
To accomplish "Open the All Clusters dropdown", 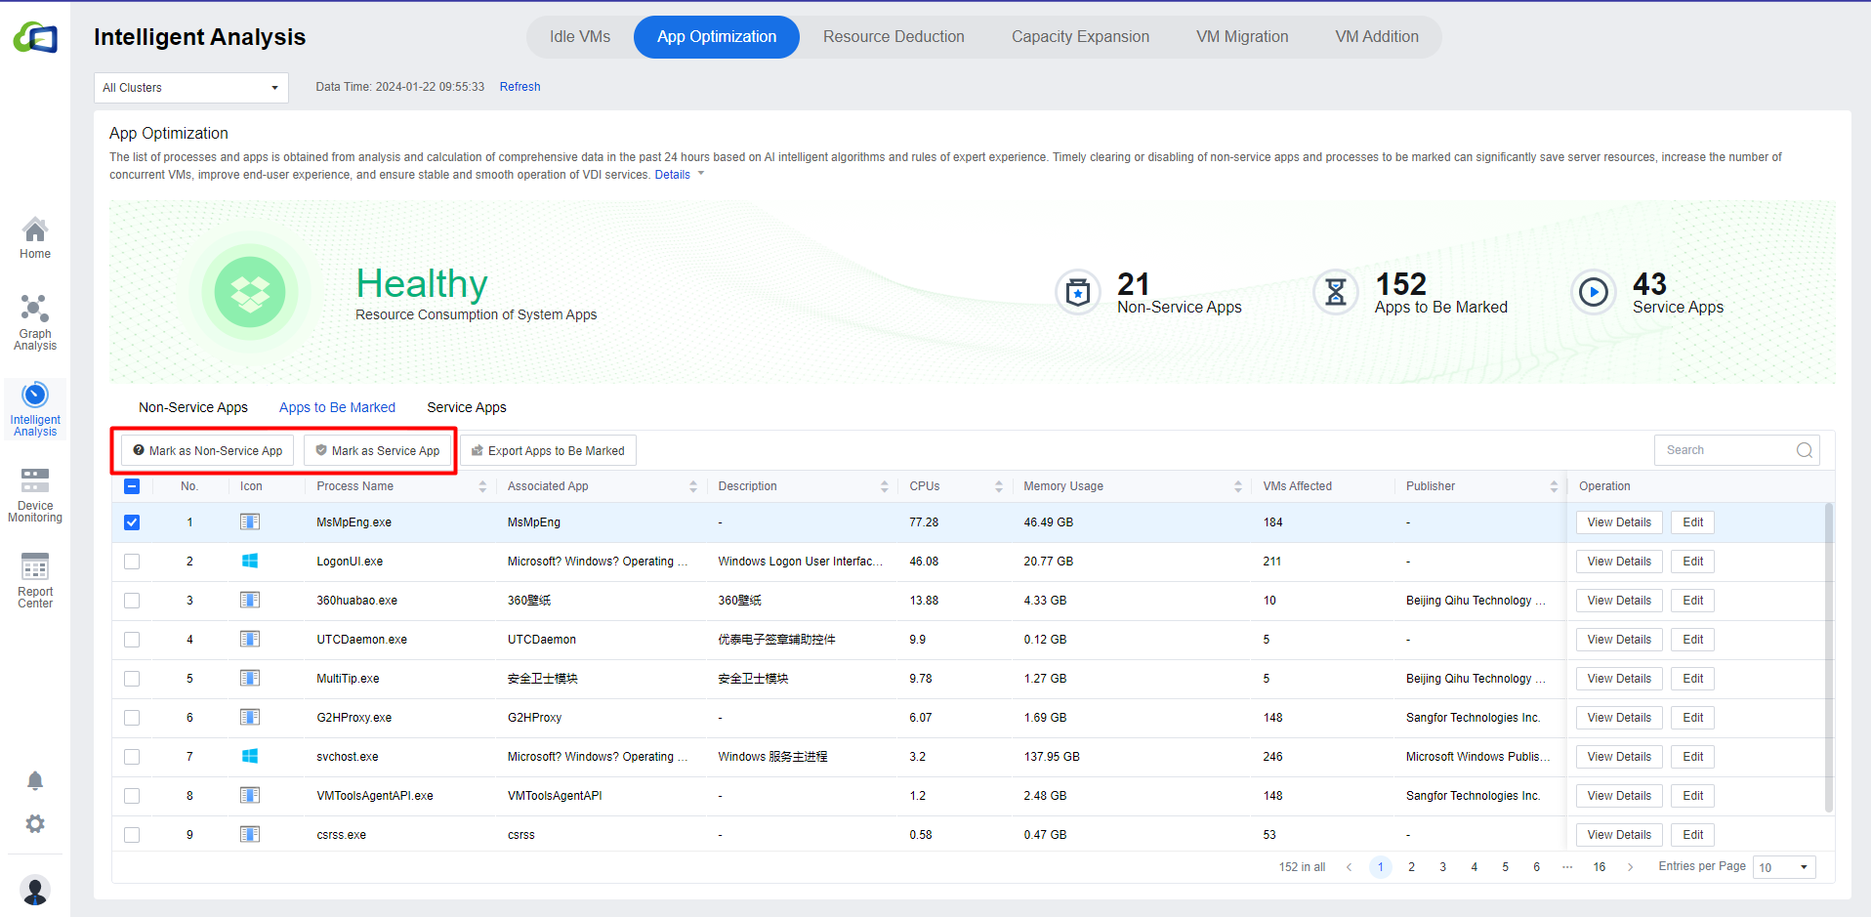I will click(x=190, y=88).
